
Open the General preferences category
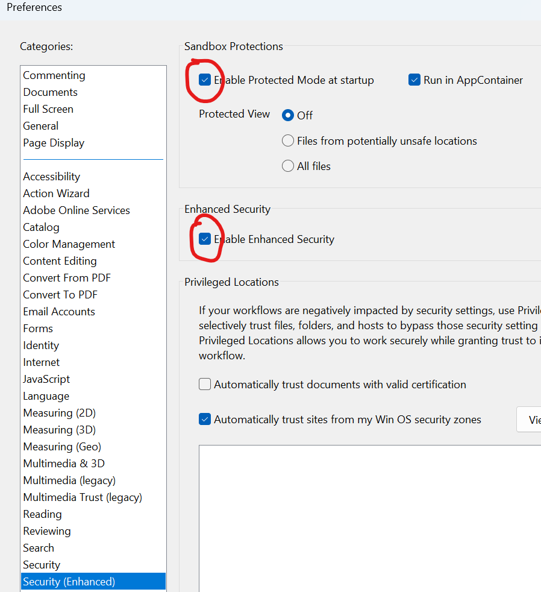(40, 125)
